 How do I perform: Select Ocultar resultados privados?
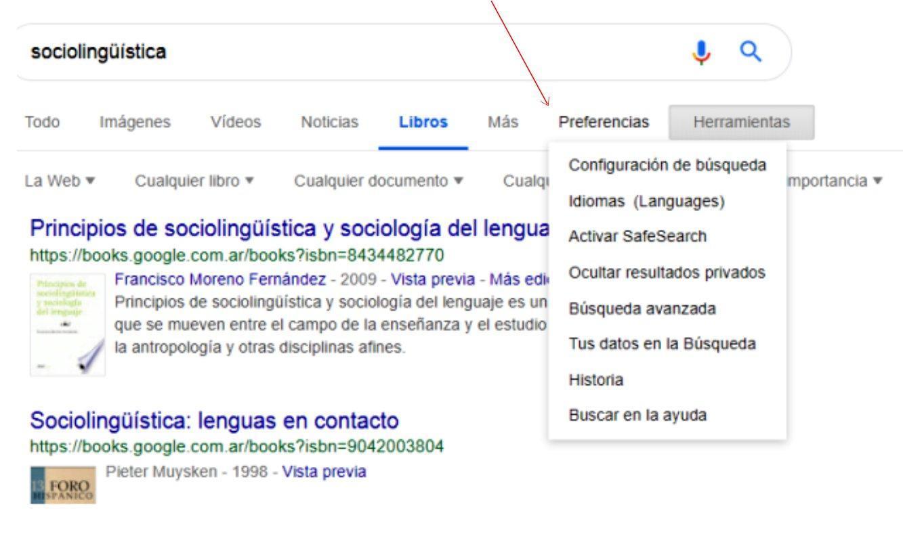pos(667,273)
